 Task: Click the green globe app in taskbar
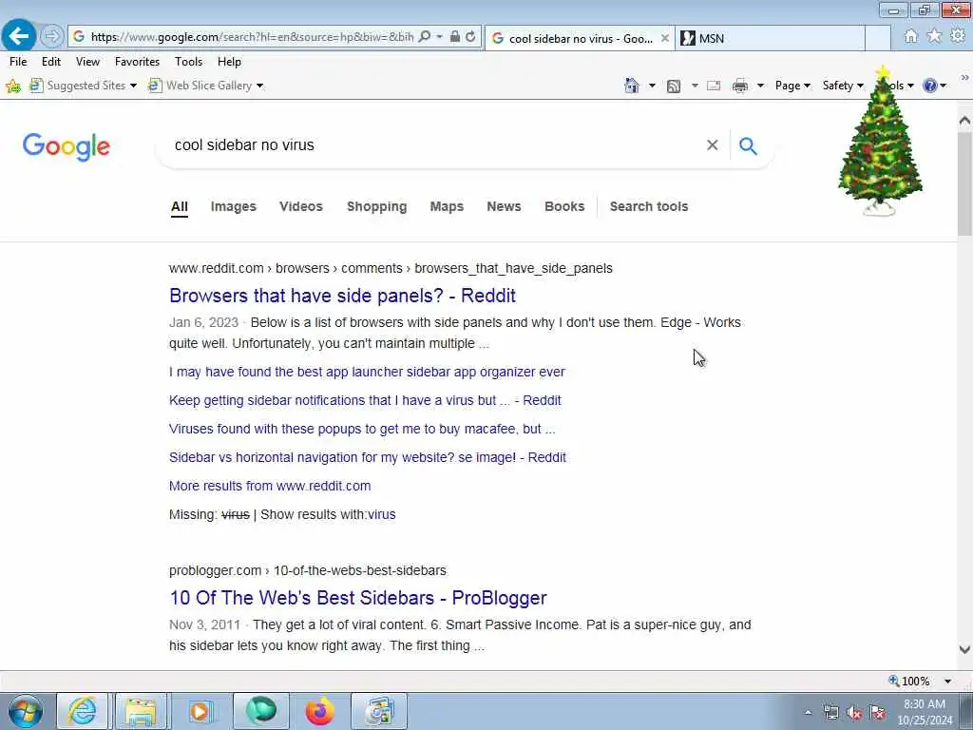[261, 711]
